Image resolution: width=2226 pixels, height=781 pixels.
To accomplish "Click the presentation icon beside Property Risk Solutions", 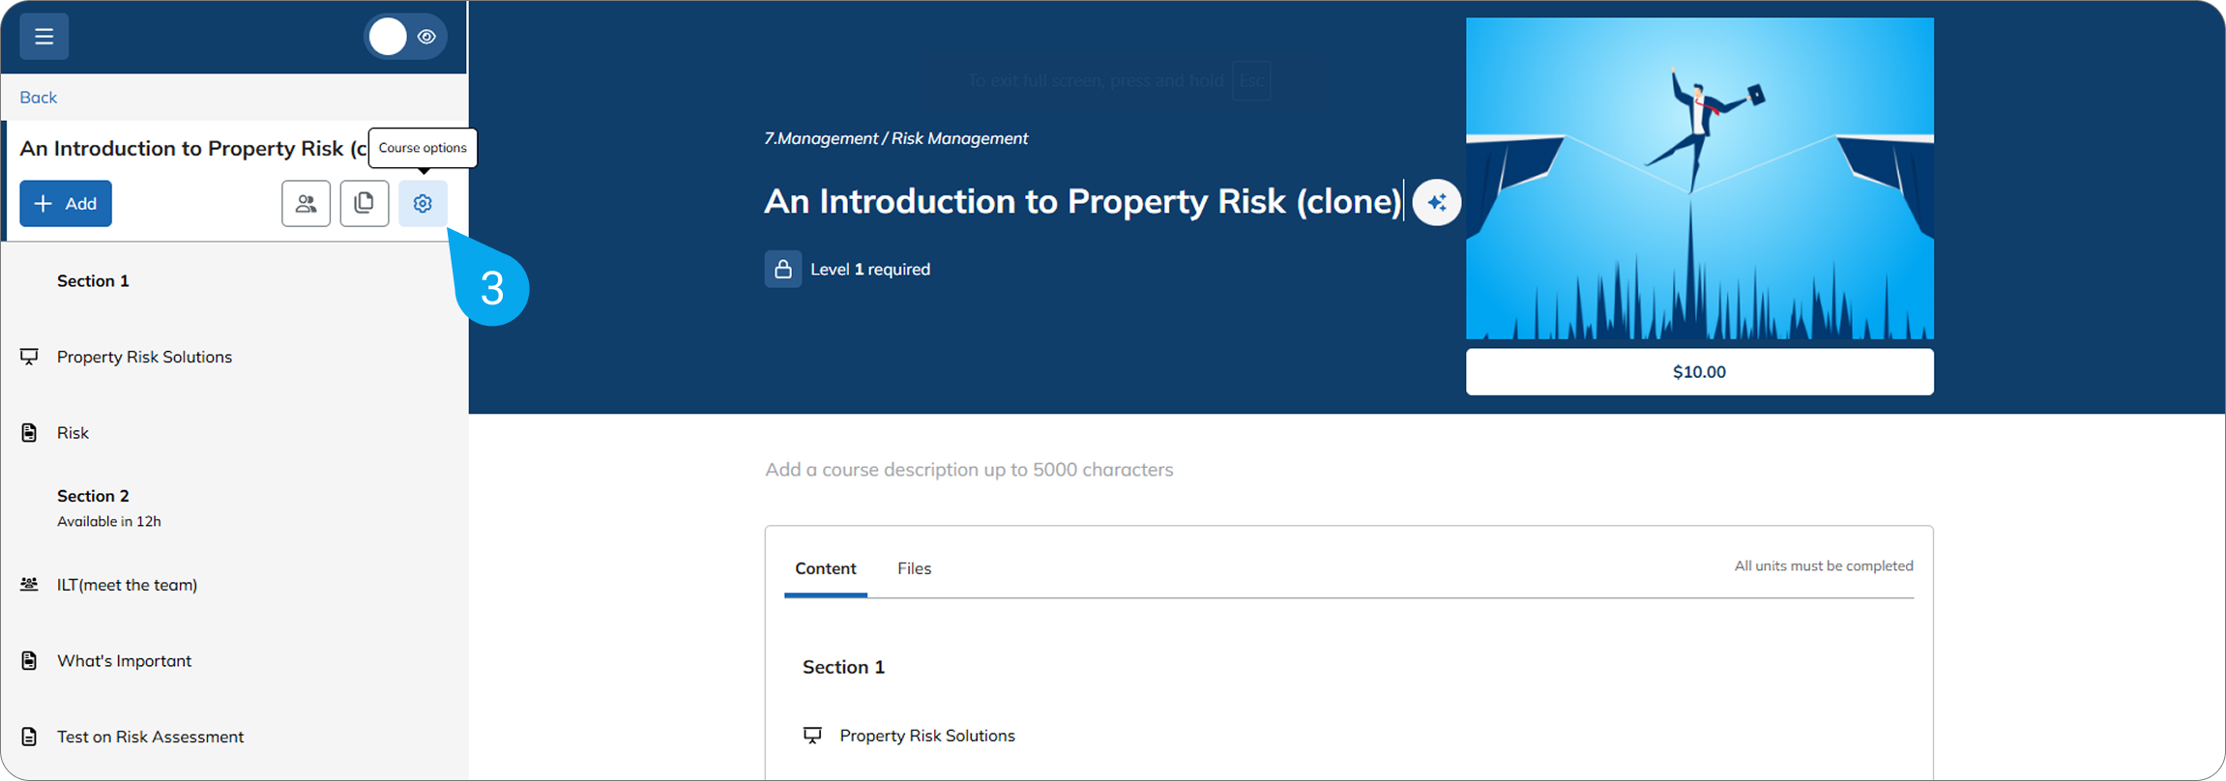I will click(x=30, y=357).
